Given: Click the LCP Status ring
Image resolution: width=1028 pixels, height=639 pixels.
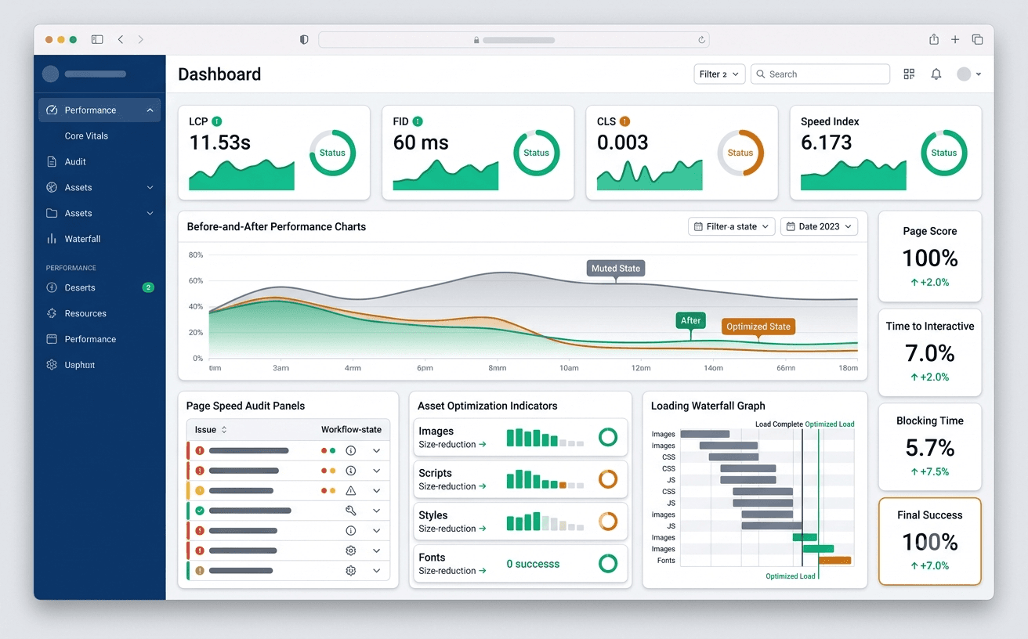Looking at the screenshot, I should click(x=332, y=153).
